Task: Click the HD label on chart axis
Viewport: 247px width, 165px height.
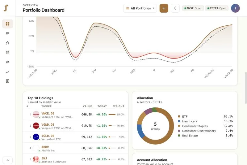Action: click(75, 71)
